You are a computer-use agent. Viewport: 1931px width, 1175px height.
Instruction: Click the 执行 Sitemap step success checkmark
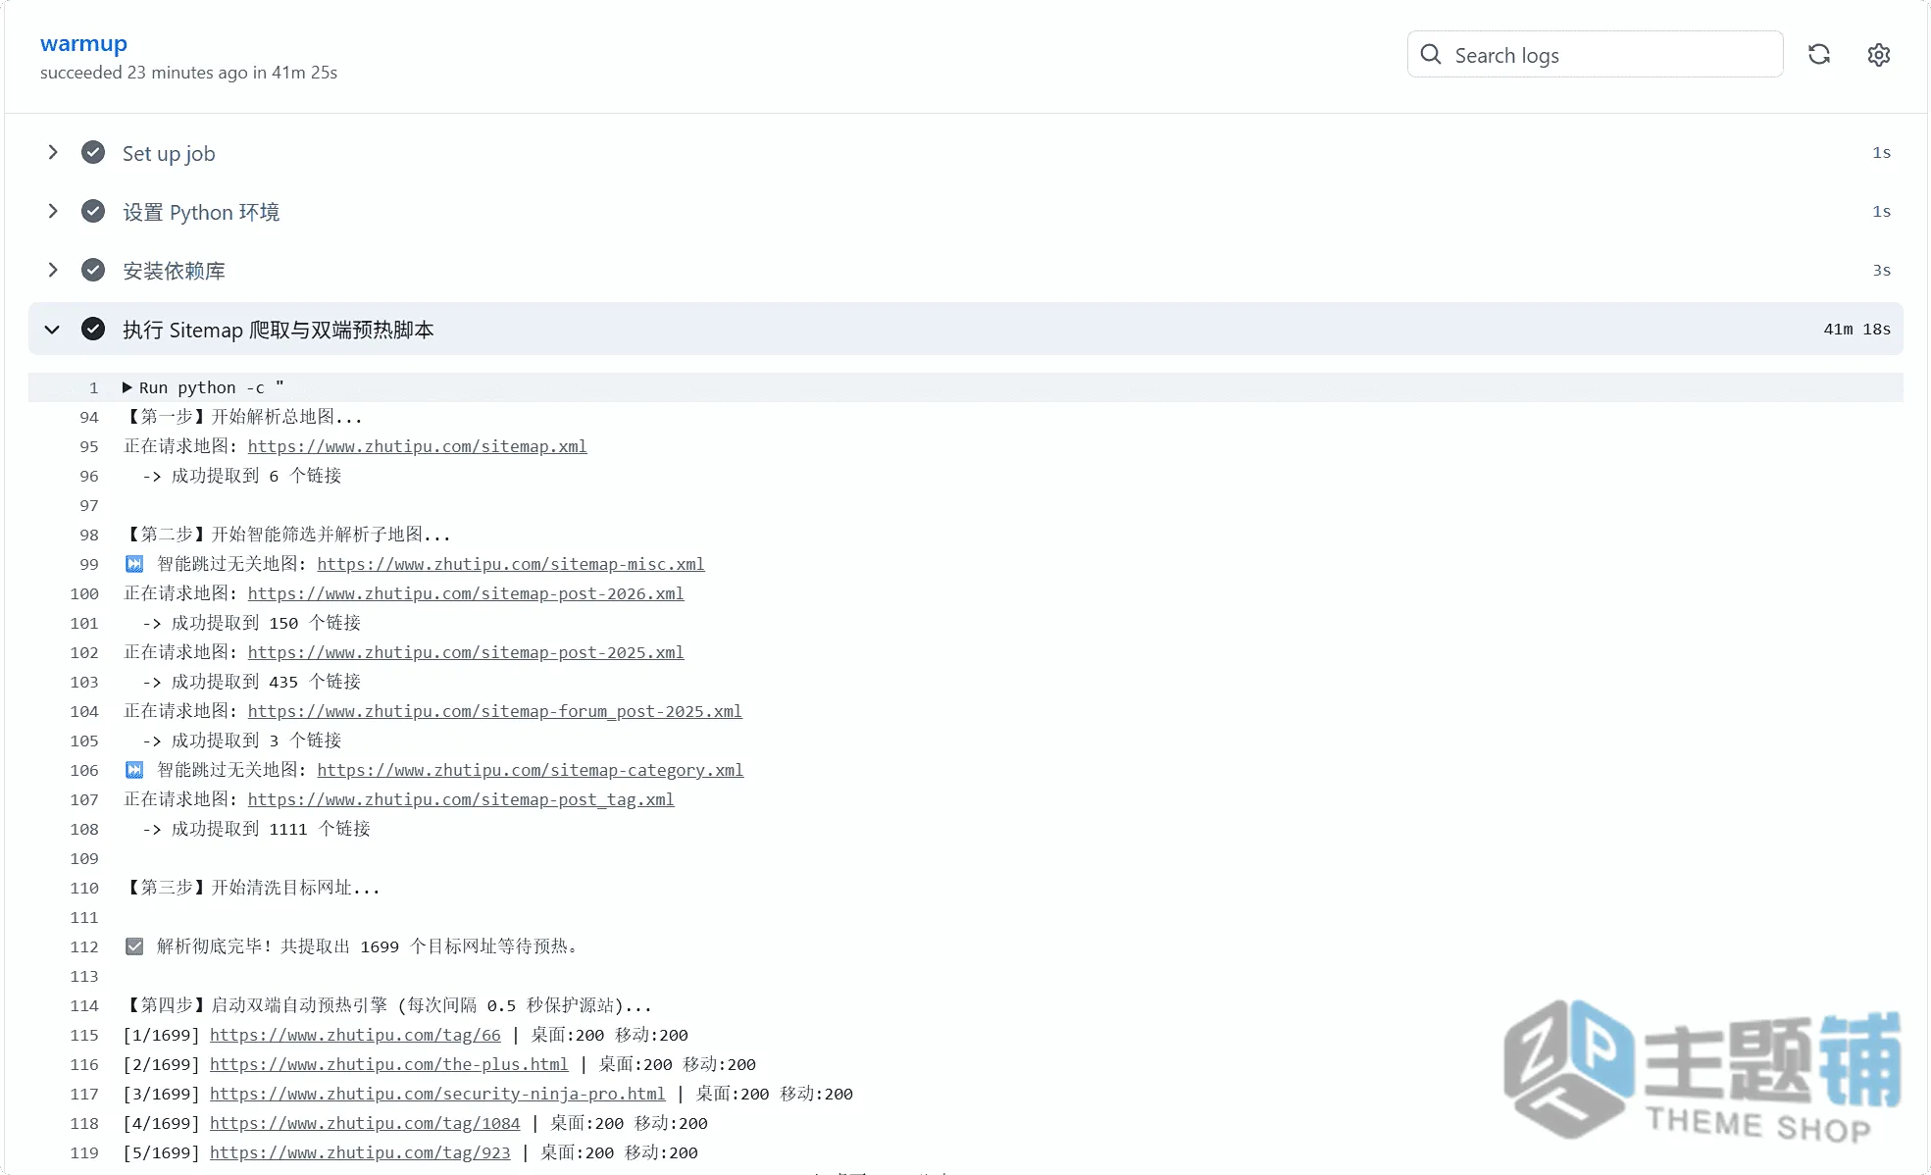(93, 330)
